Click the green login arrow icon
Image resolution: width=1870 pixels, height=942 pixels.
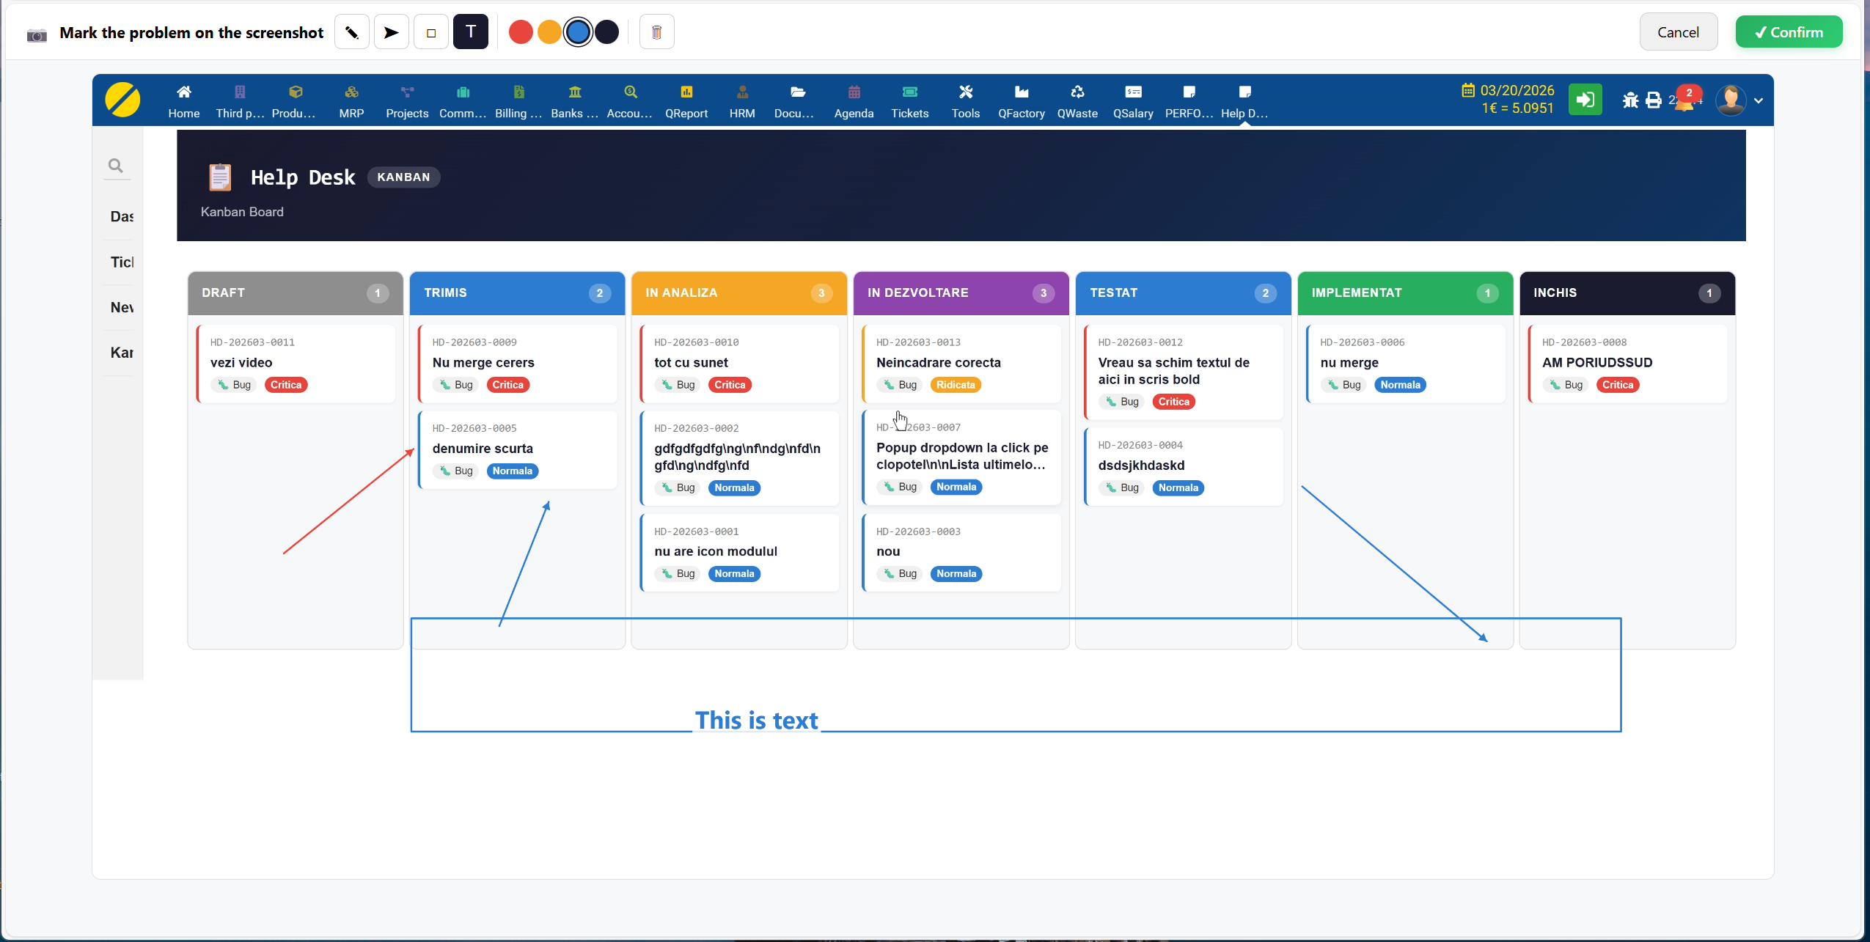[1585, 100]
